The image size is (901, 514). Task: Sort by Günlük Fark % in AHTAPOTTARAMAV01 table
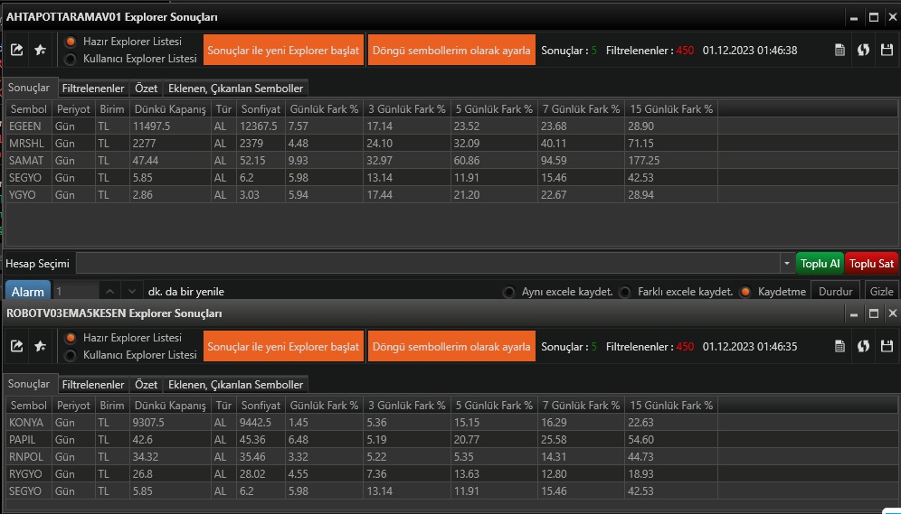pos(324,109)
